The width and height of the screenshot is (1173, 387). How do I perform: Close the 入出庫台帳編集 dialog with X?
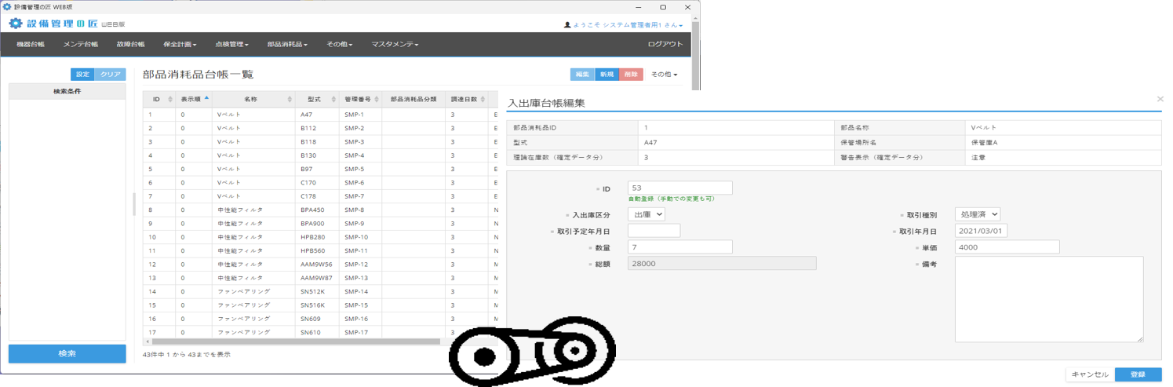(x=1160, y=100)
